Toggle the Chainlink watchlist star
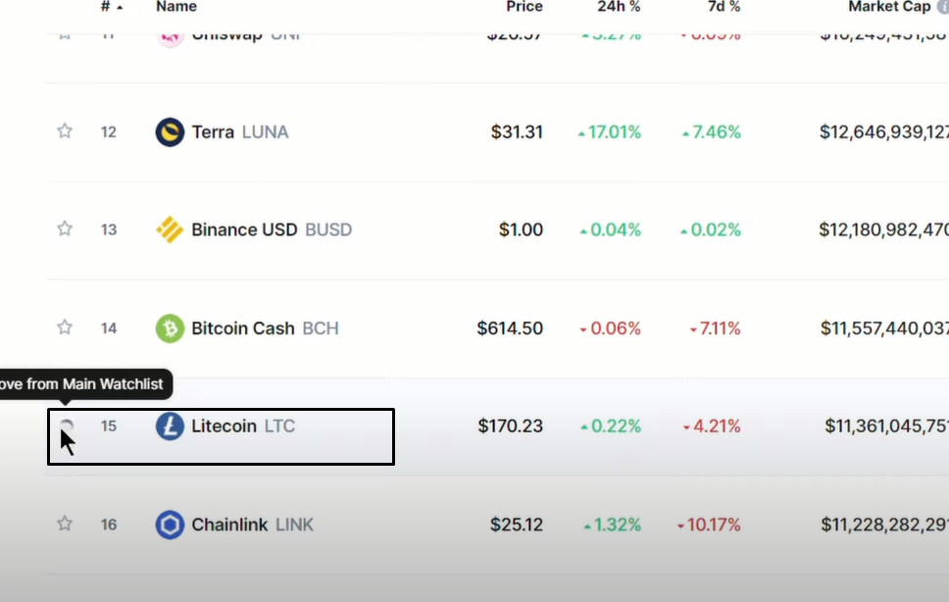 (65, 524)
